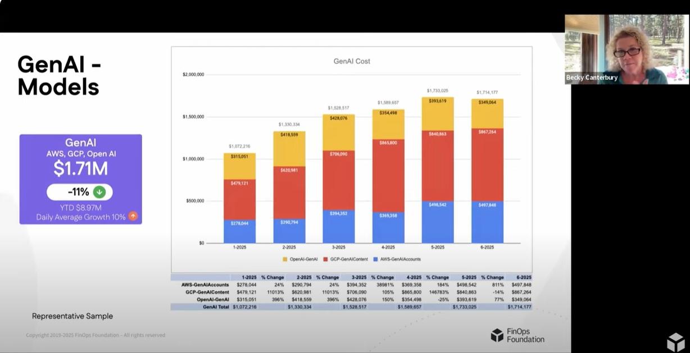Click the FinOps Foundation logo
This screenshot has width=690, height=353.
click(517, 335)
